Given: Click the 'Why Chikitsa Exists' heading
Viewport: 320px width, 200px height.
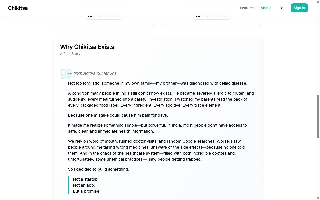Looking at the screenshot, I should point(87,47).
